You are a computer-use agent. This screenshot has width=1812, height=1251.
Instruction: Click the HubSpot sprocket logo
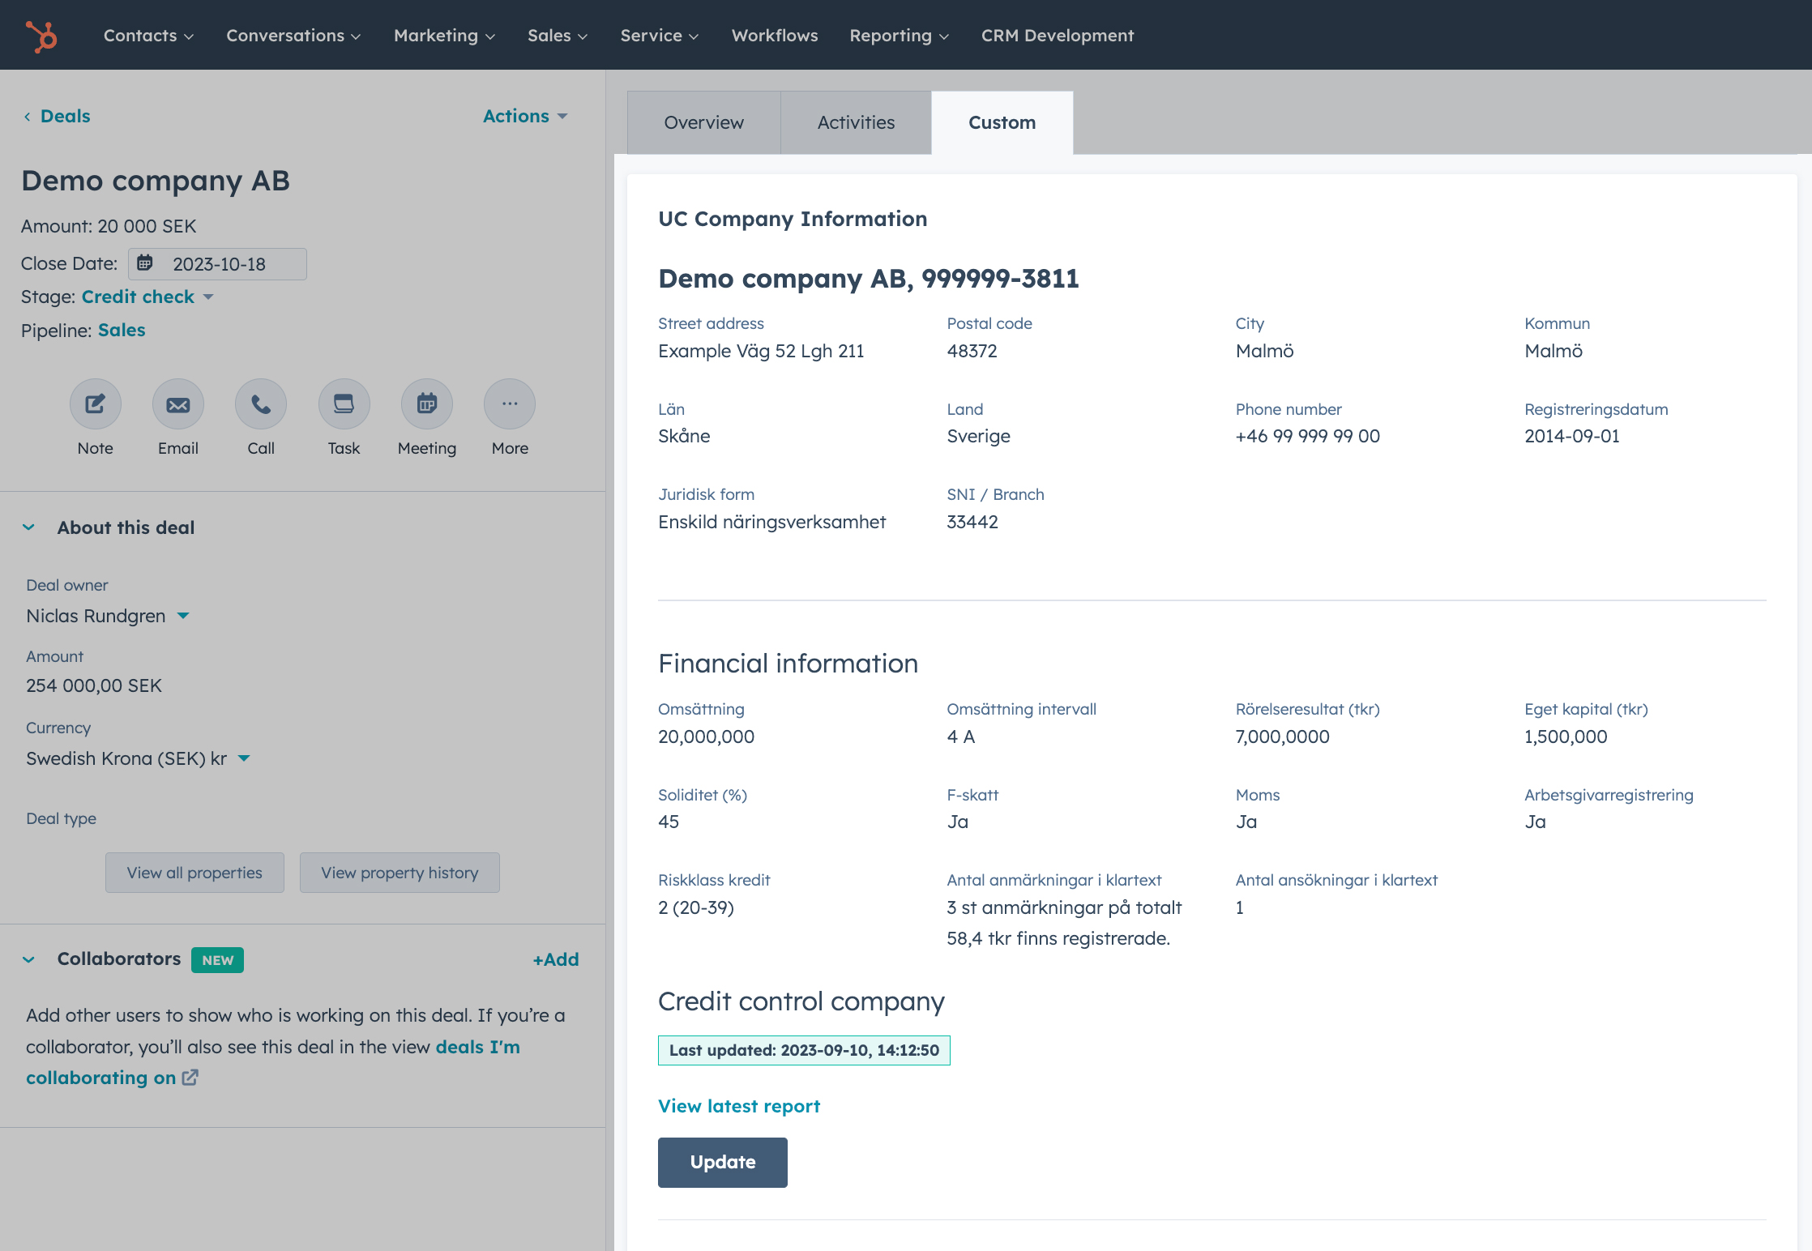click(x=41, y=36)
